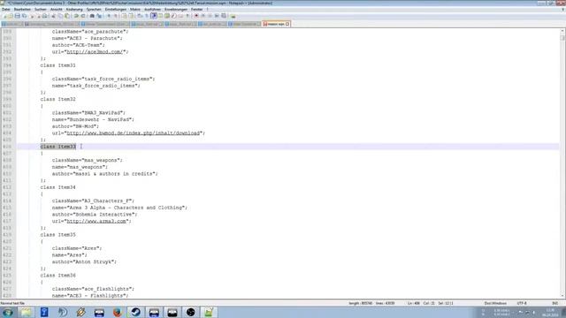
Task: Undo the last edit via toolbar
Action: tap(76, 16)
